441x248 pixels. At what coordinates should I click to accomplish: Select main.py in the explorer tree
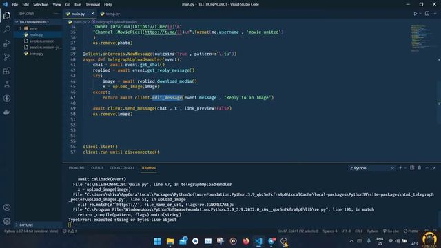point(38,34)
